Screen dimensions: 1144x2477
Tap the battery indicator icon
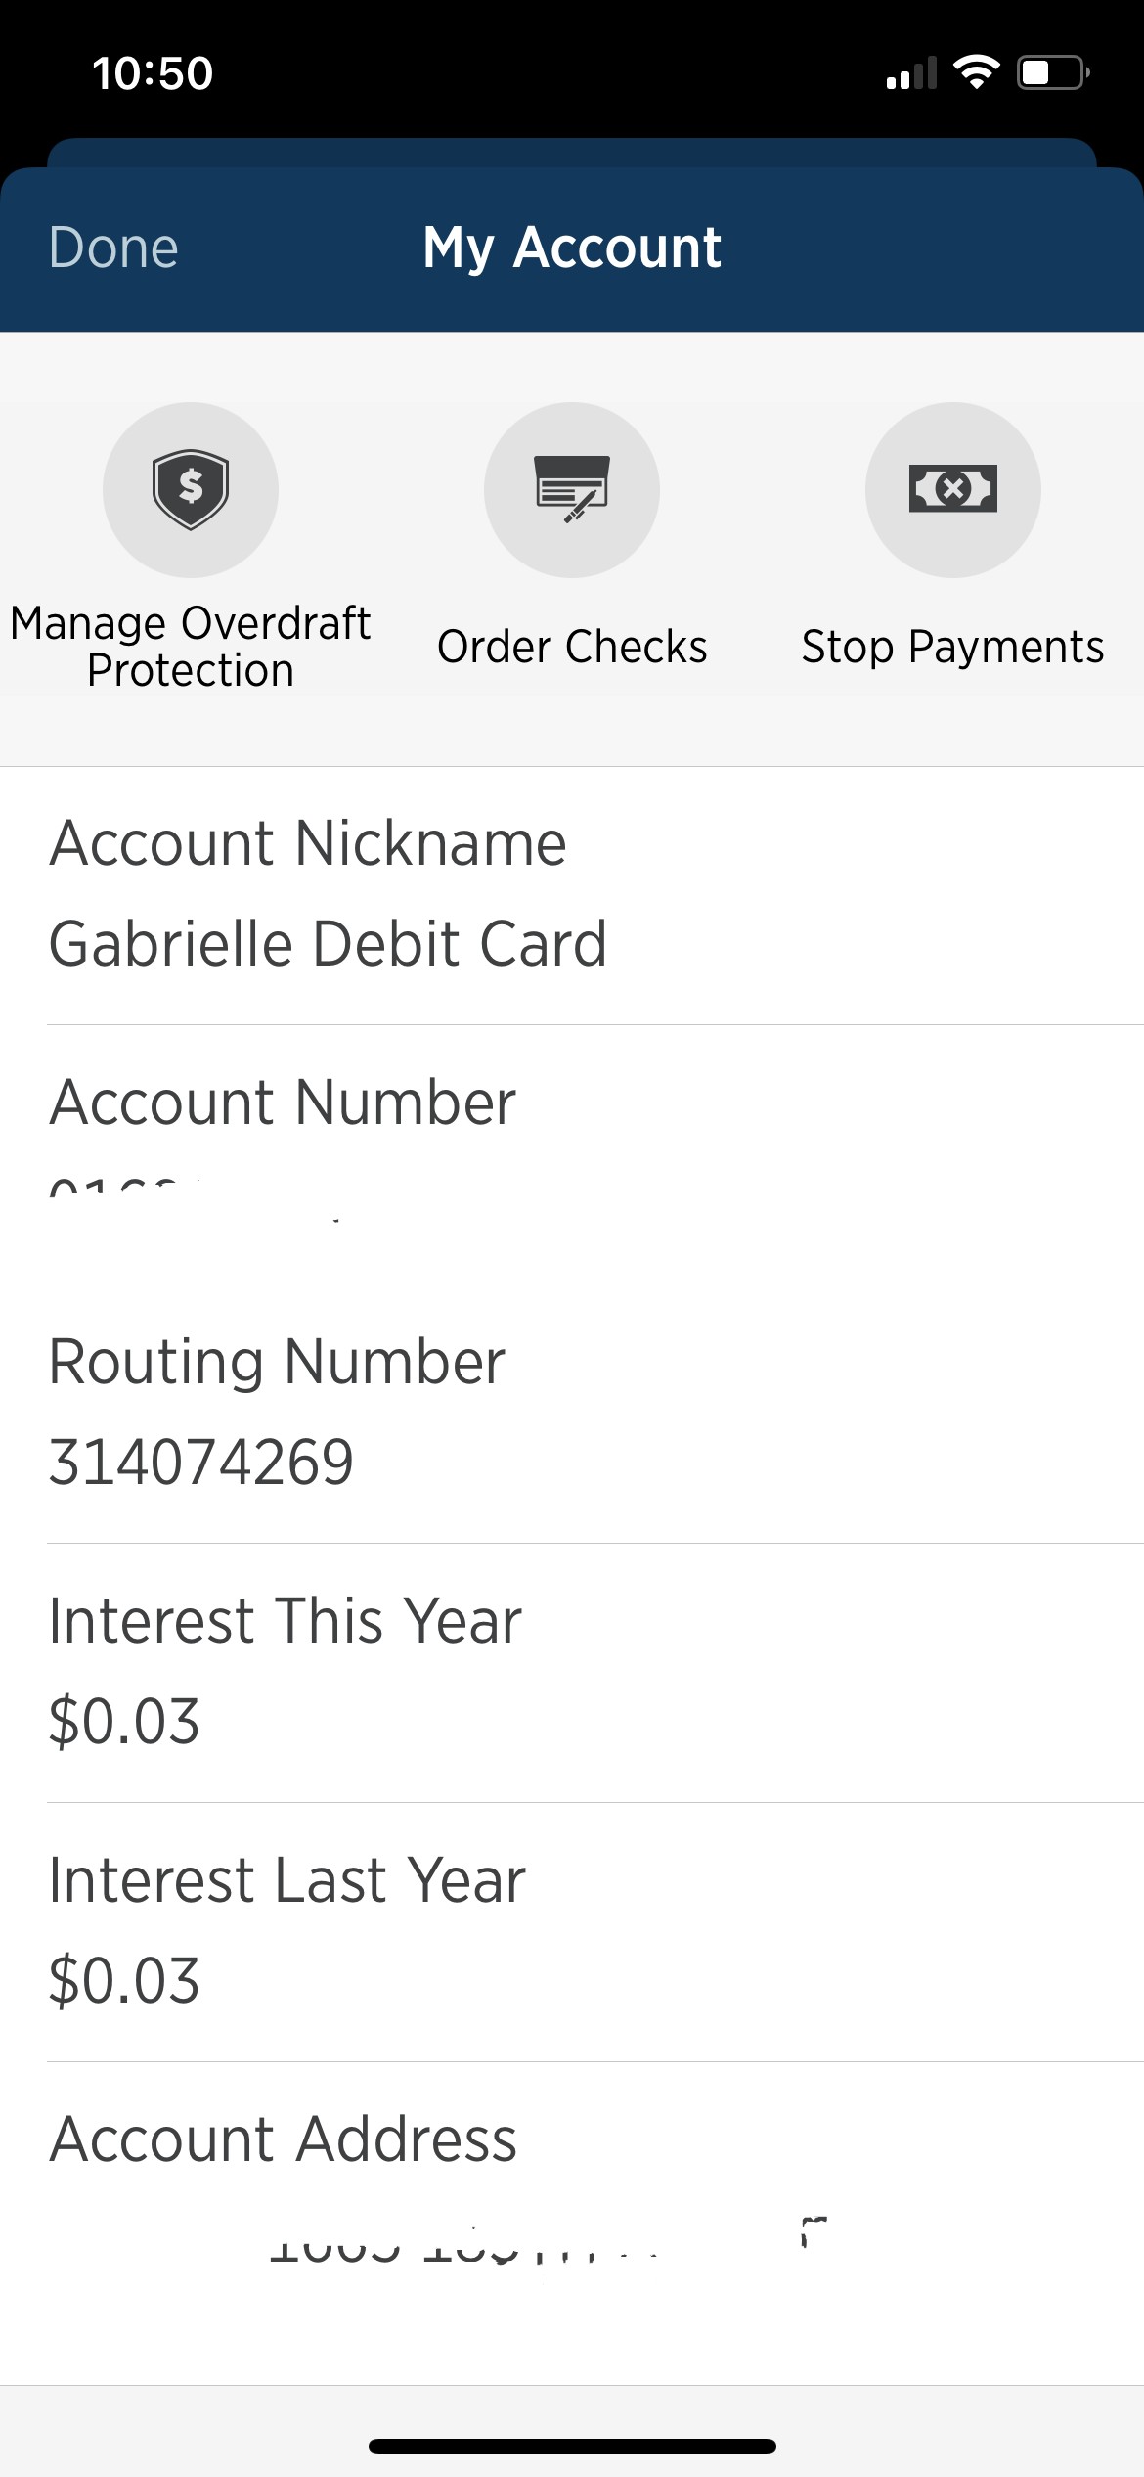(1053, 72)
